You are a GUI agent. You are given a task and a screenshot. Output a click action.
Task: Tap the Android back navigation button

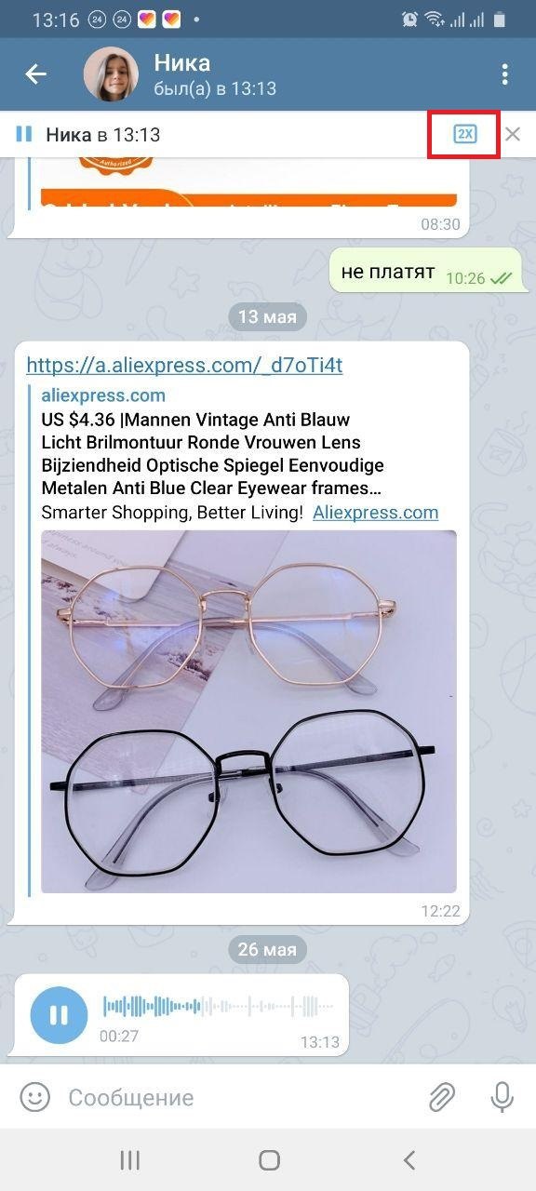pyautogui.click(x=408, y=1159)
